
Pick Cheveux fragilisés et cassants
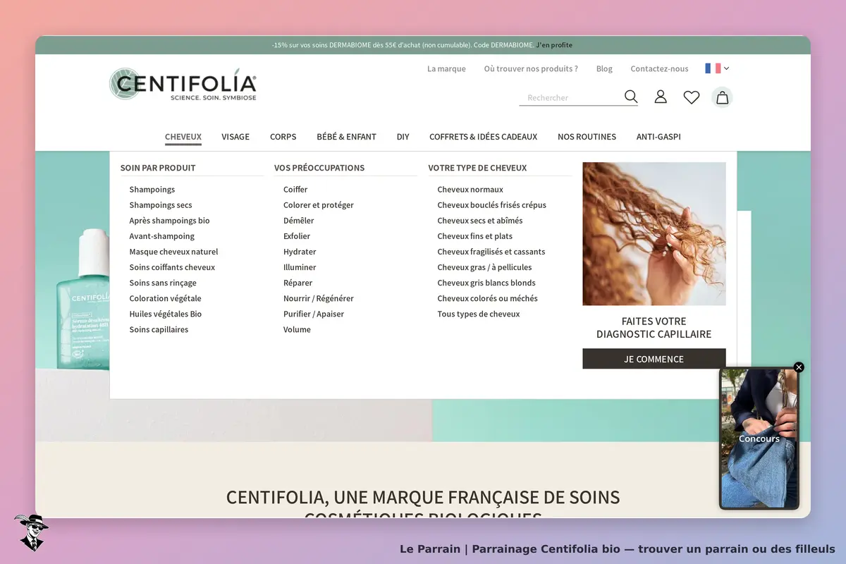[491, 252]
